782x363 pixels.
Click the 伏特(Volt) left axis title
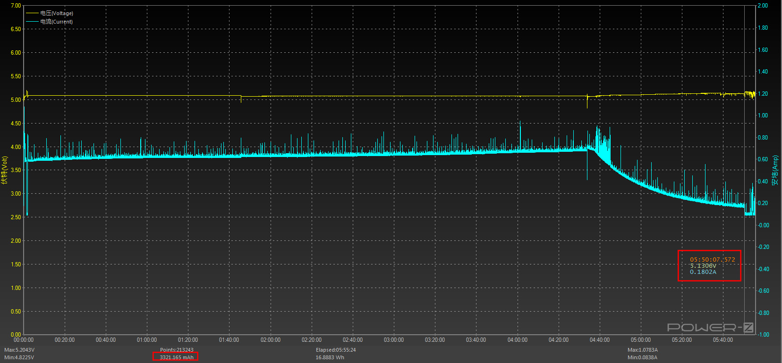point(4,170)
